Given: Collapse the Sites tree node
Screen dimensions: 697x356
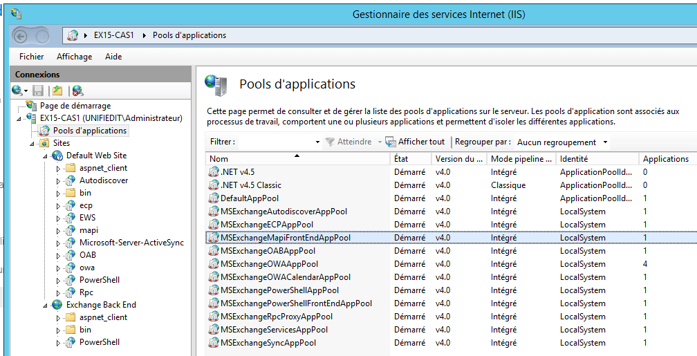Looking at the screenshot, I should coord(33,143).
